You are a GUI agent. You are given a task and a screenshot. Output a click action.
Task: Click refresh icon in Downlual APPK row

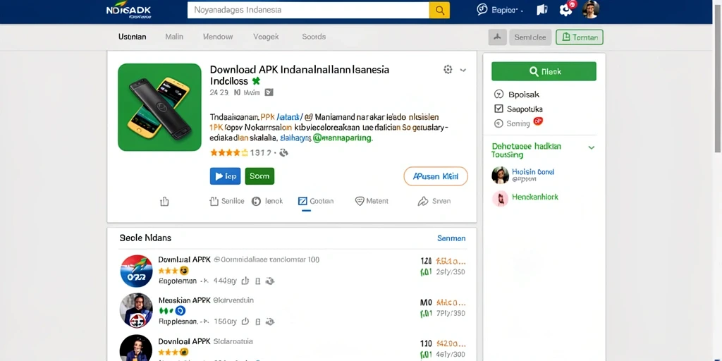[270, 281]
